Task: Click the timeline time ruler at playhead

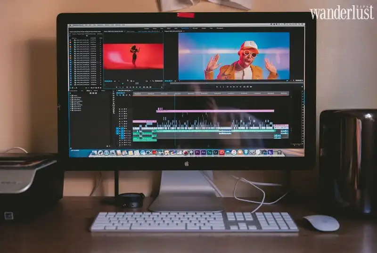Action: [174, 94]
